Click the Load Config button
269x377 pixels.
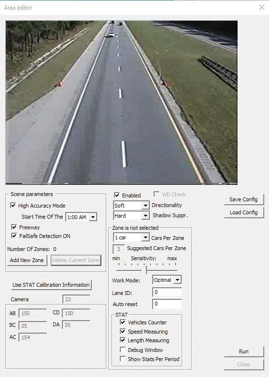(x=243, y=212)
